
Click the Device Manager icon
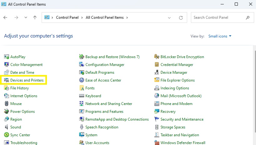point(157,72)
